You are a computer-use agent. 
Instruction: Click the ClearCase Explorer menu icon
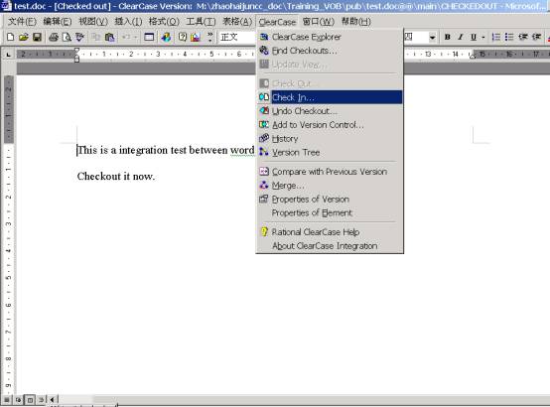tap(264, 37)
